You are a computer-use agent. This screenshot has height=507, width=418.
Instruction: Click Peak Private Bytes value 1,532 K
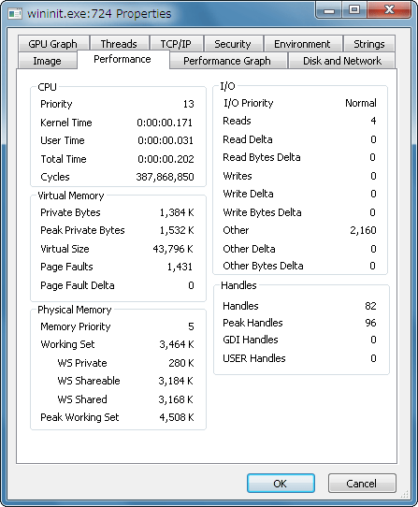(x=177, y=230)
